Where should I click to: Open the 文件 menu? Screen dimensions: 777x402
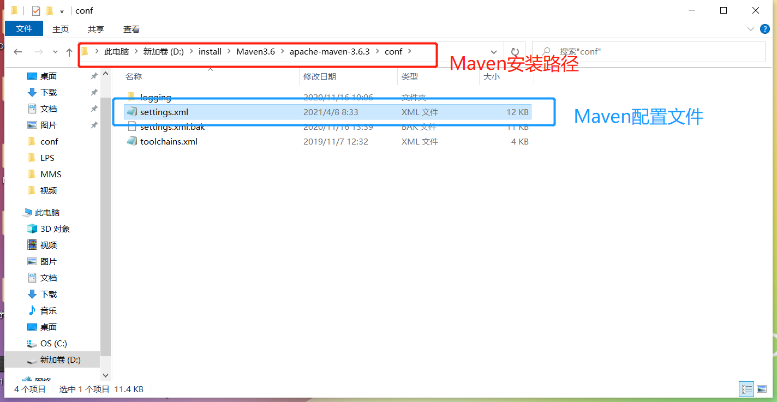click(23, 29)
